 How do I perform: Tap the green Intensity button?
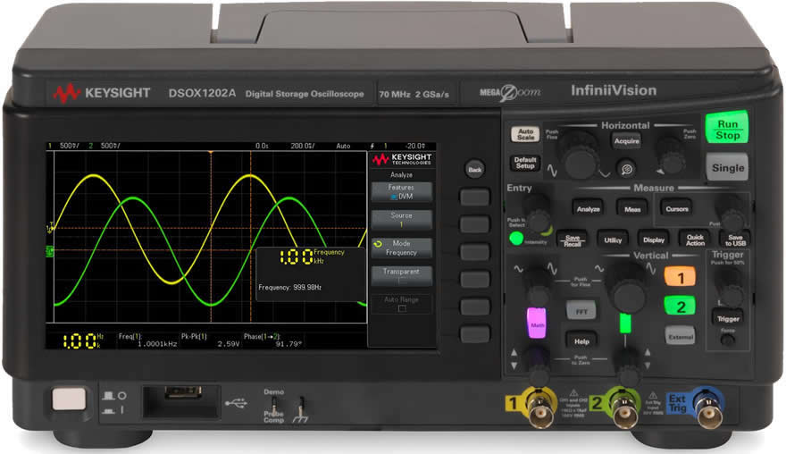pyautogui.click(x=516, y=239)
